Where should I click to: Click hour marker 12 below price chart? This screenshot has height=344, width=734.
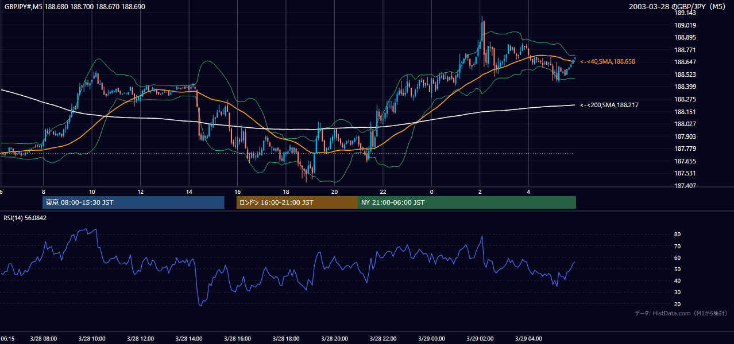pyautogui.click(x=141, y=191)
